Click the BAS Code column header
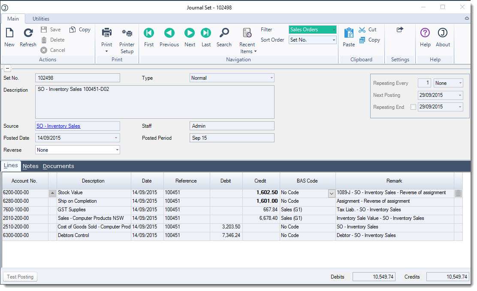477x291 pixels. [x=307, y=181]
